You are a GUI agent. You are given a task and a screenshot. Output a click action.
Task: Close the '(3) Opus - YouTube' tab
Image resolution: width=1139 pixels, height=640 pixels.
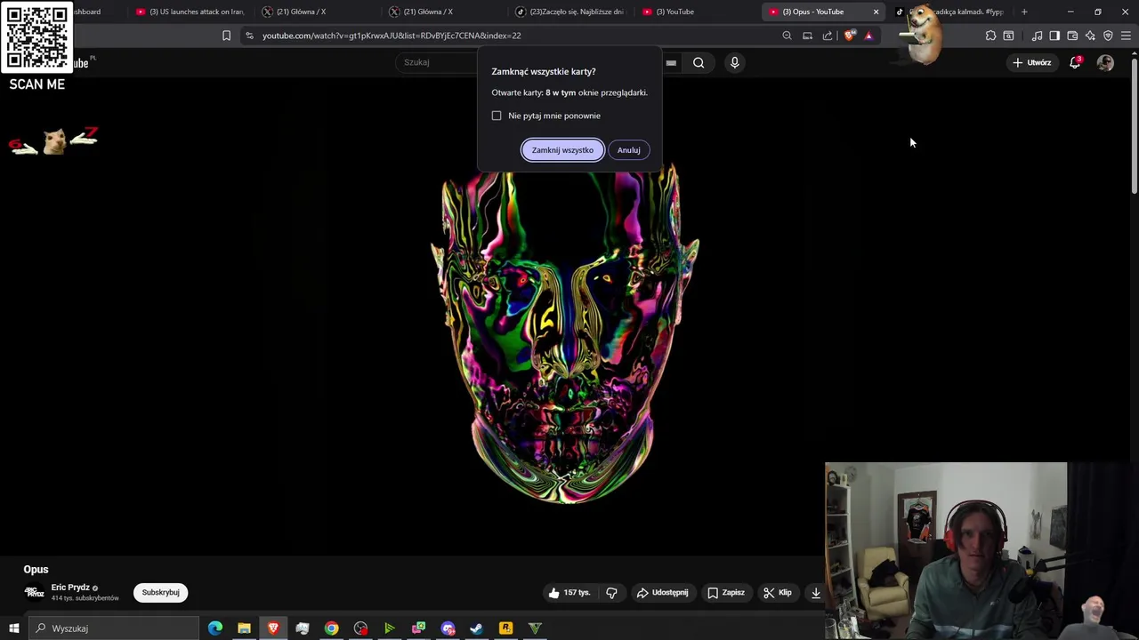coord(876,12)
